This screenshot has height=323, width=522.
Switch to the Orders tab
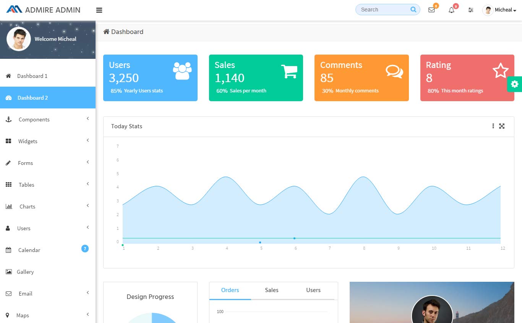coord(230,291)
